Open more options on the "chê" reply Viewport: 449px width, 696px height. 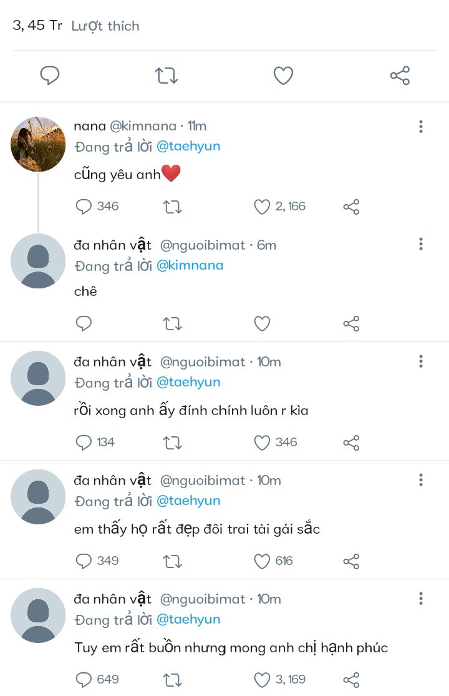421,244
